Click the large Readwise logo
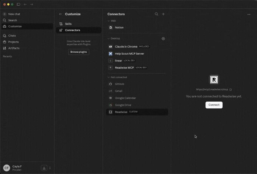This screenshot has width=257, height=174. [214, 80]
